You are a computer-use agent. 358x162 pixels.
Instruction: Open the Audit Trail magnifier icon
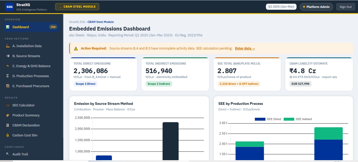[x=8, y=154]
